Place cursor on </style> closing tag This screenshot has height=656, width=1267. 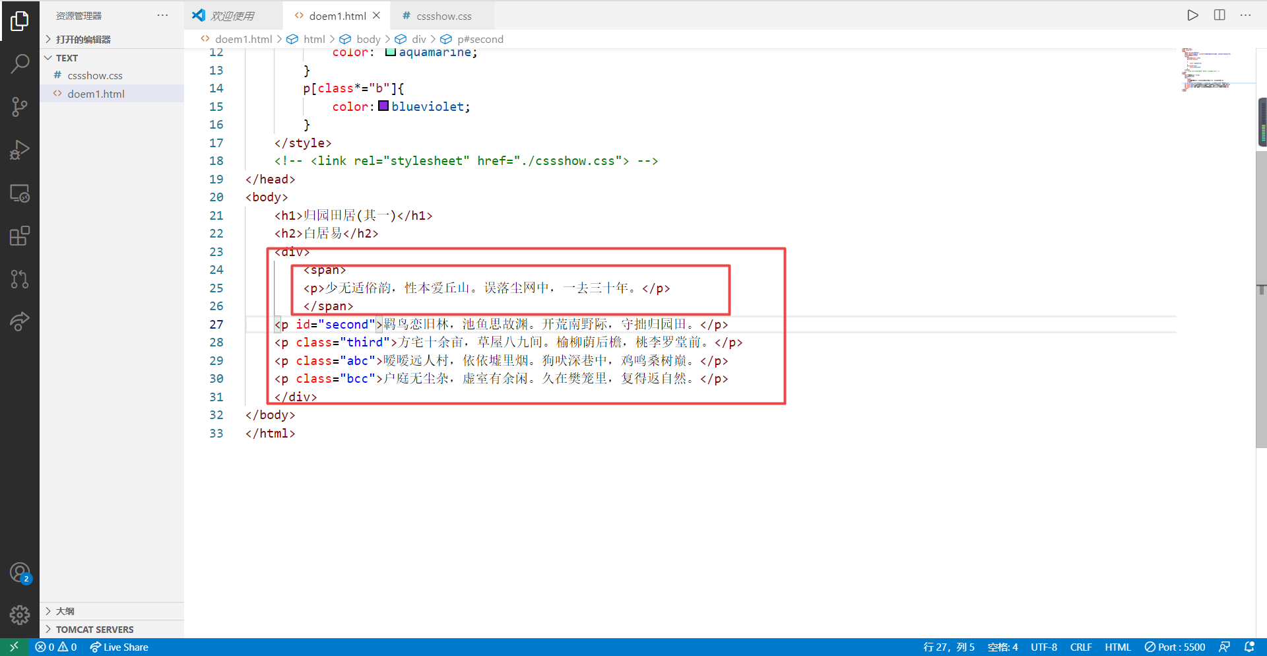point(303,143)
